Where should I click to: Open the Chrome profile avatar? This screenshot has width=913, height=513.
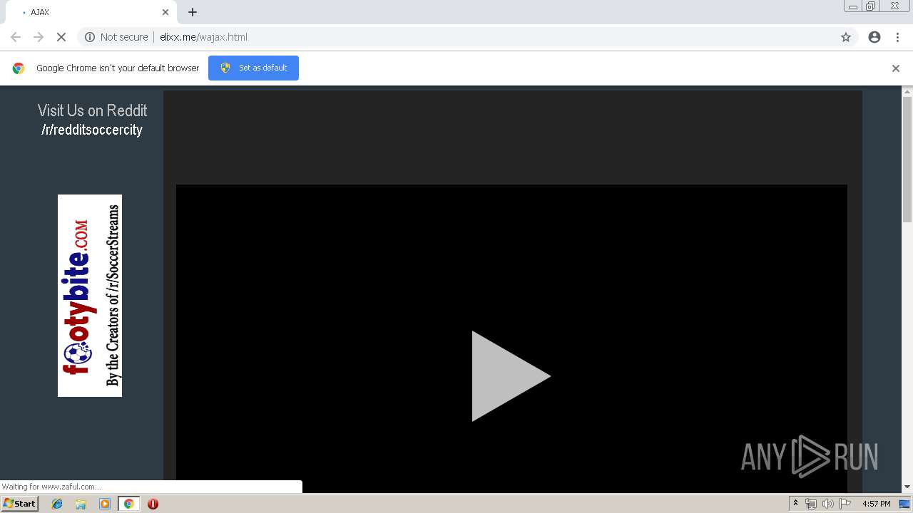pyautogui.click(x=874, y=37)
